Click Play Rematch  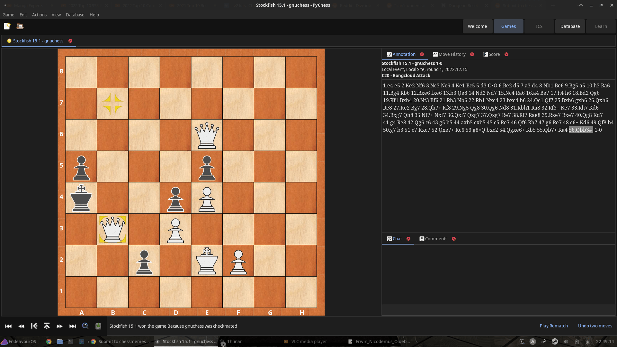click(553, 325)
